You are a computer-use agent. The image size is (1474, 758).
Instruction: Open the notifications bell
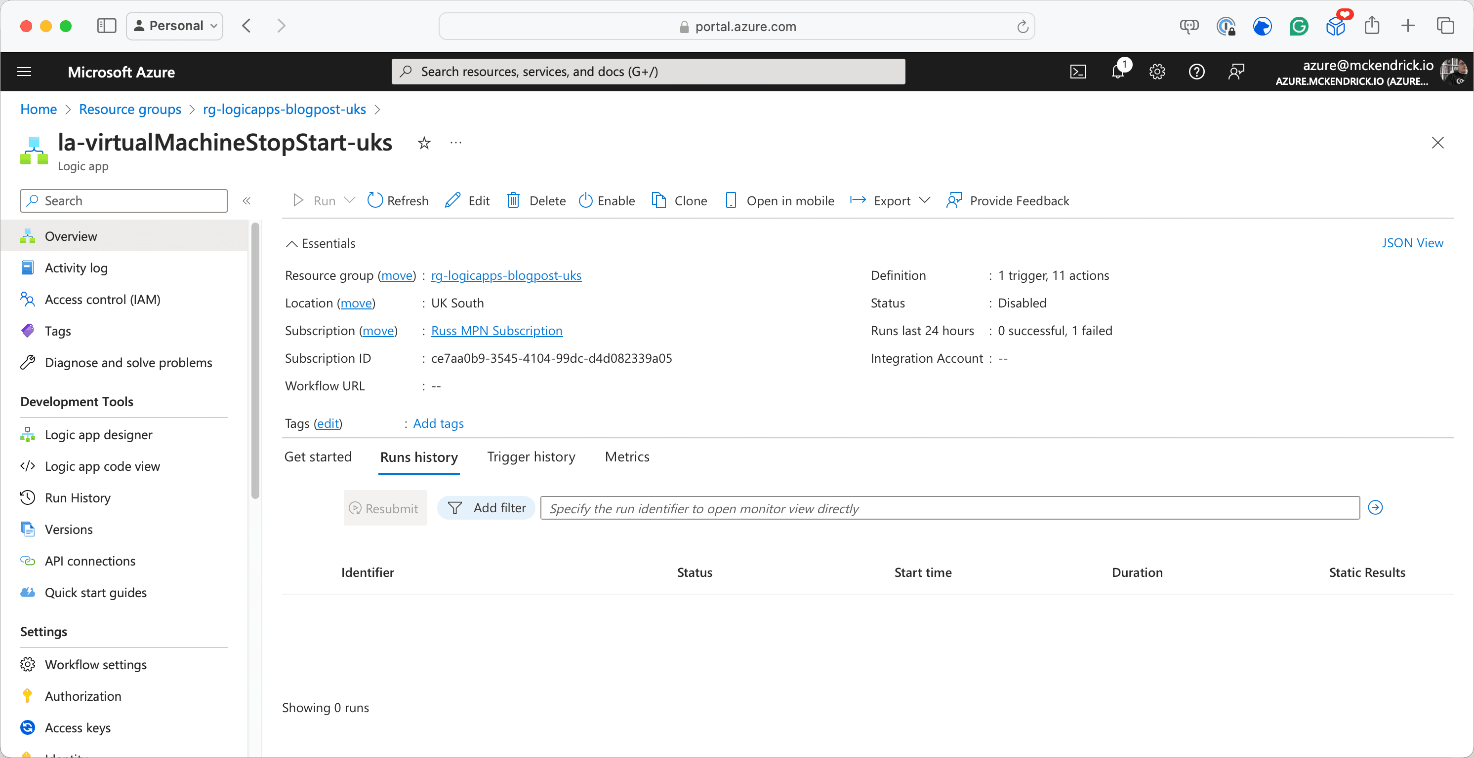[1118, 72]
